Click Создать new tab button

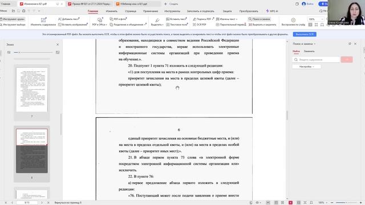point(171,4)
